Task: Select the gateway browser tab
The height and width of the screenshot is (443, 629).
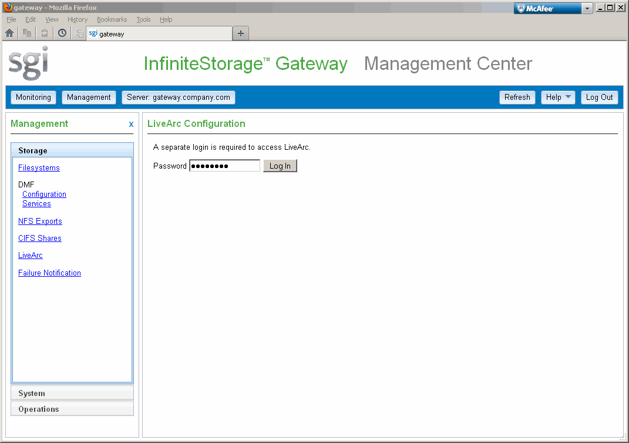Action: point(159,33)
